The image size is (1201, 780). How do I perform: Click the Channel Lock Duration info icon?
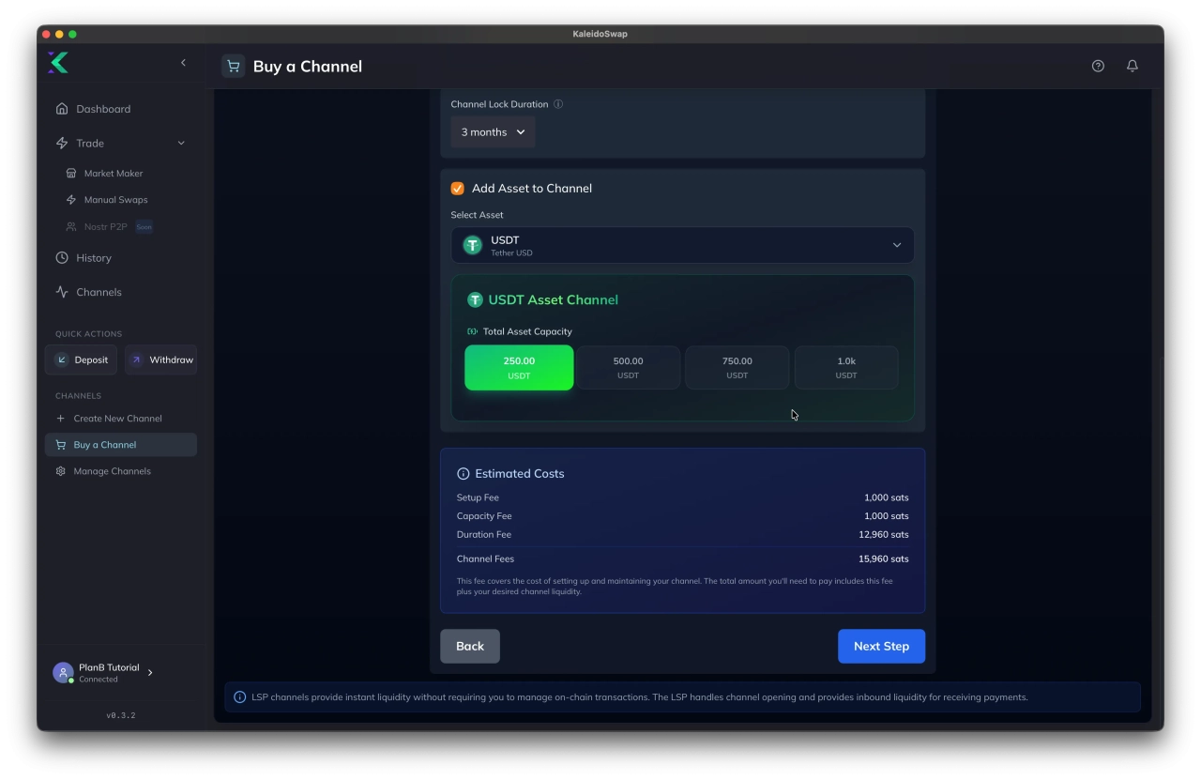tap(558, 104)
